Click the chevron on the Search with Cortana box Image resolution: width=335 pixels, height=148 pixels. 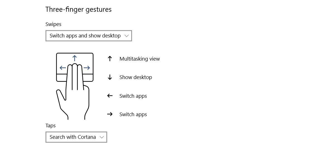(102, 137)
